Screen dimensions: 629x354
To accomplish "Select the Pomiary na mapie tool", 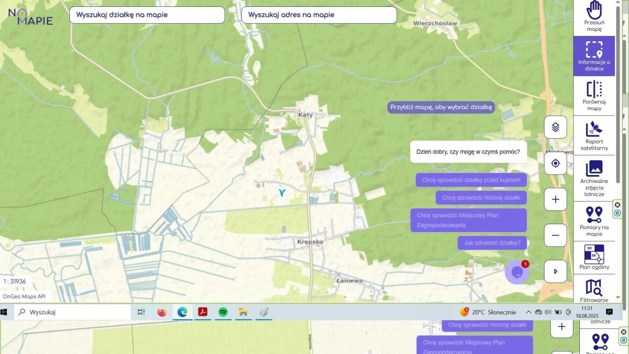I will coord(594,221).
